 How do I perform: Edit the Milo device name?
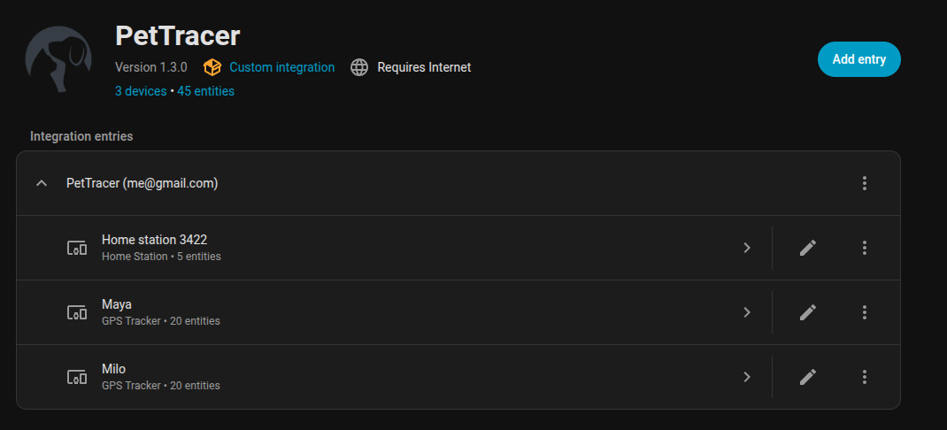click(x=807, y=377)
